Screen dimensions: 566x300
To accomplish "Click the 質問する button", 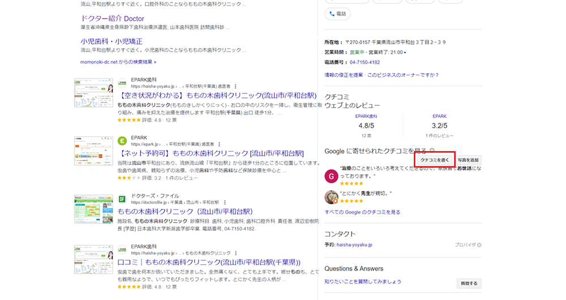I will point(469,283).
